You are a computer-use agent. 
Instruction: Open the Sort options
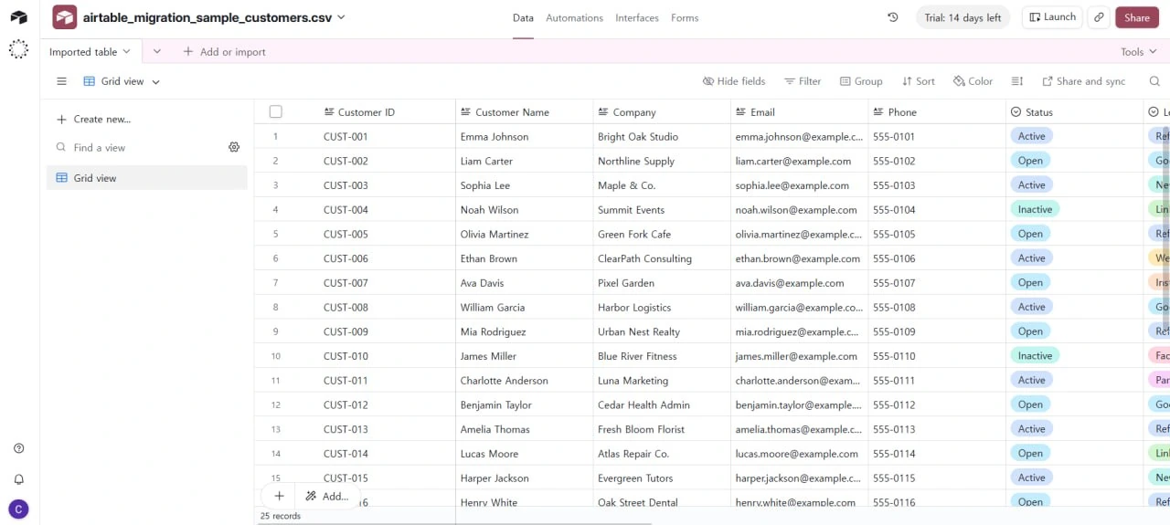pos(918,81)
